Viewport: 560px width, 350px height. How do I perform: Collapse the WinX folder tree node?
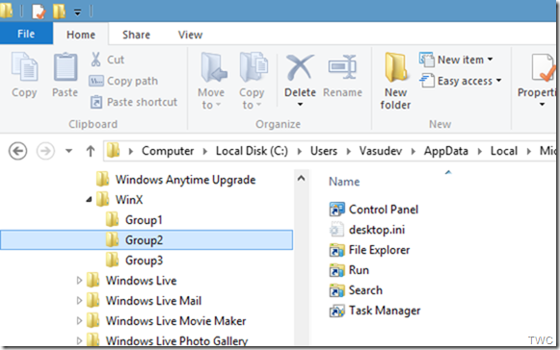coord(89,200)
